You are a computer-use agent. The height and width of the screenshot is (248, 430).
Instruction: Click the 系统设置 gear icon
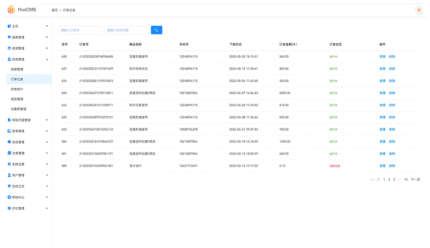click(x=9, y=164)
